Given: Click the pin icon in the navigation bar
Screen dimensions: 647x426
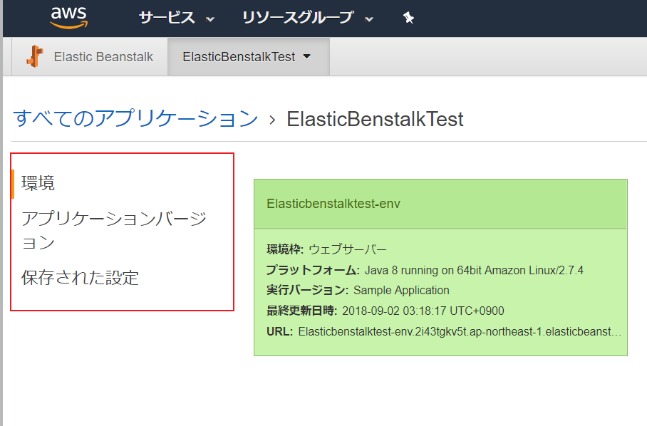Looking at the screenshot, I should click(408, 18).
